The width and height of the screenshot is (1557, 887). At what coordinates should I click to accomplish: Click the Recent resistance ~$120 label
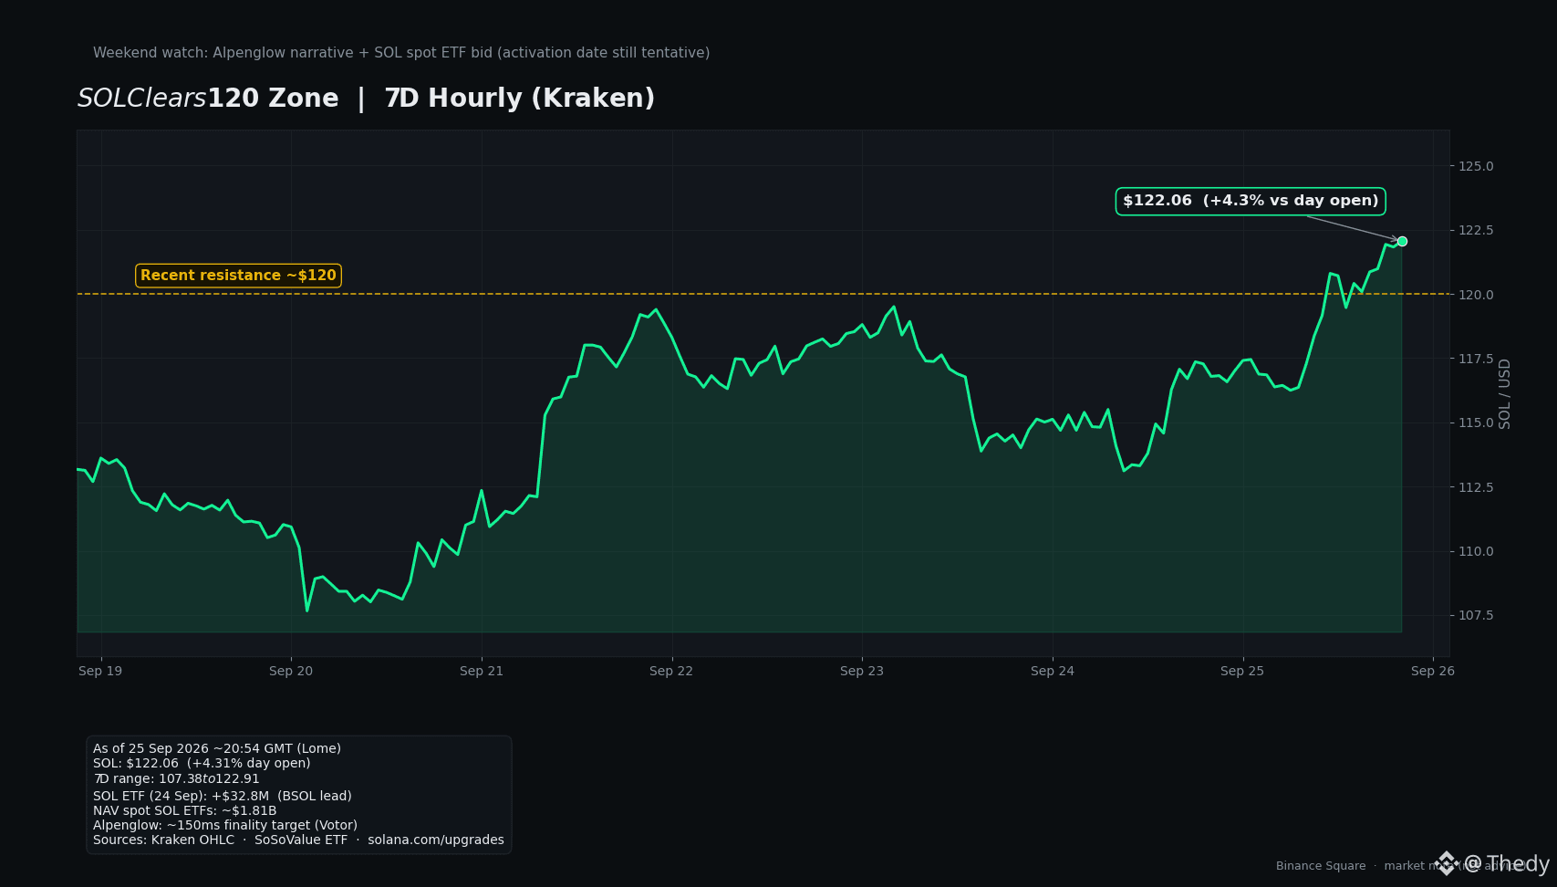pyautogui.click(x=238, y=276)
